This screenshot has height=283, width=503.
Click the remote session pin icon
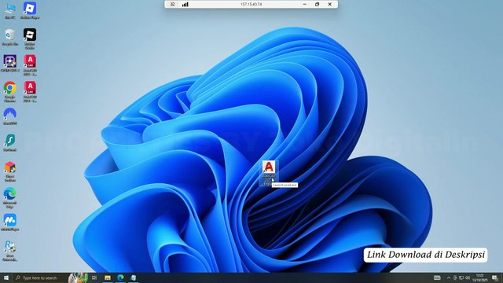tap(172, 4)
